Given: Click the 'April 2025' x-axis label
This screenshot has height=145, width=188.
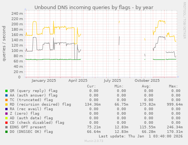Looking at the screenshot, I should point(78,81).
